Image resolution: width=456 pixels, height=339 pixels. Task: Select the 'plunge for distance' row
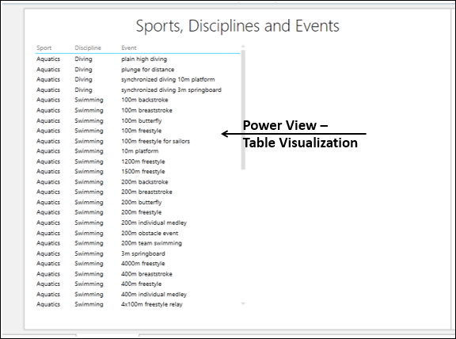137,69
